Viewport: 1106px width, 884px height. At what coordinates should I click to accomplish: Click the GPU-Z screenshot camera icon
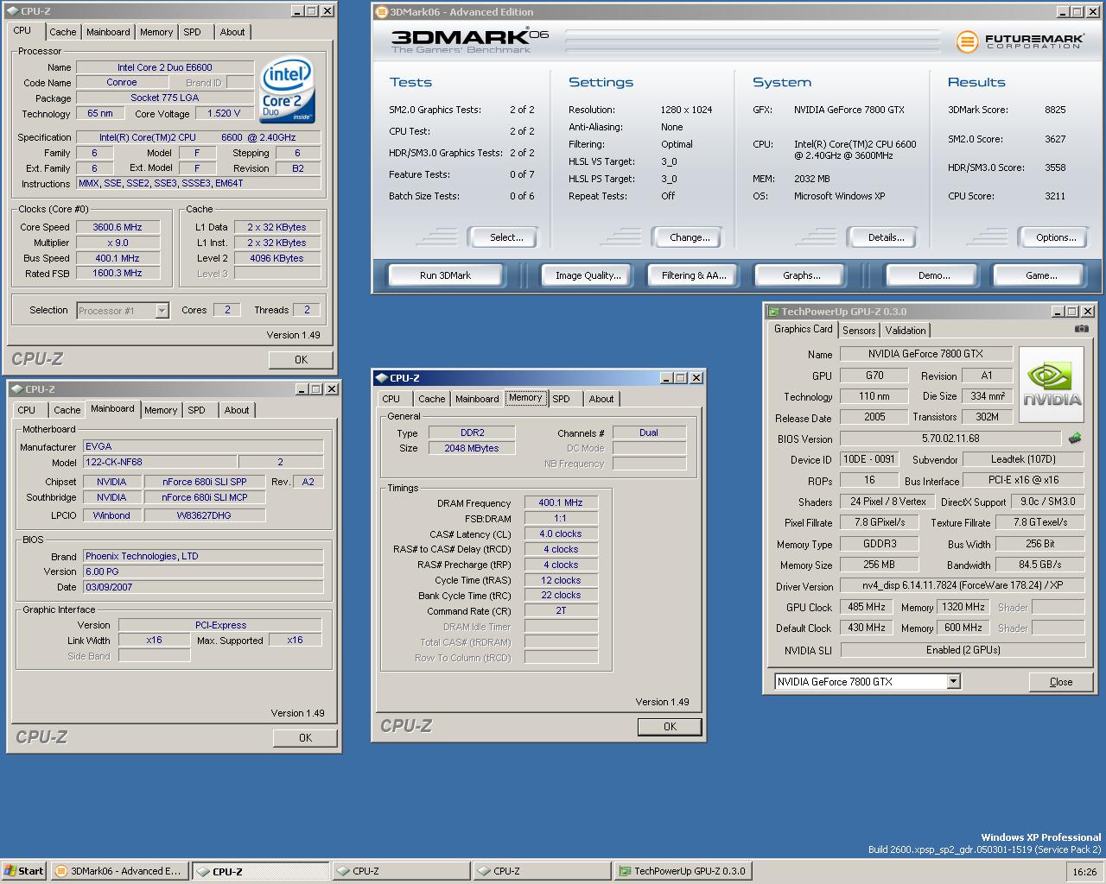[x=1081, y=329]
